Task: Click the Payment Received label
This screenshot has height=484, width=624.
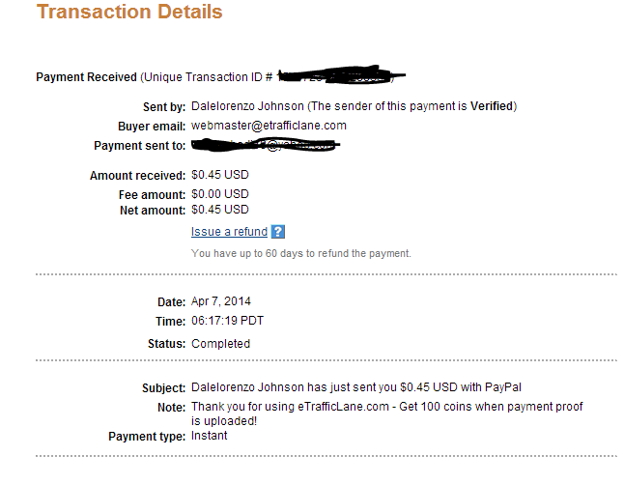Action: (86, 77)
